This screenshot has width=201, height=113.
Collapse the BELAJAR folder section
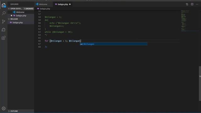9,19
